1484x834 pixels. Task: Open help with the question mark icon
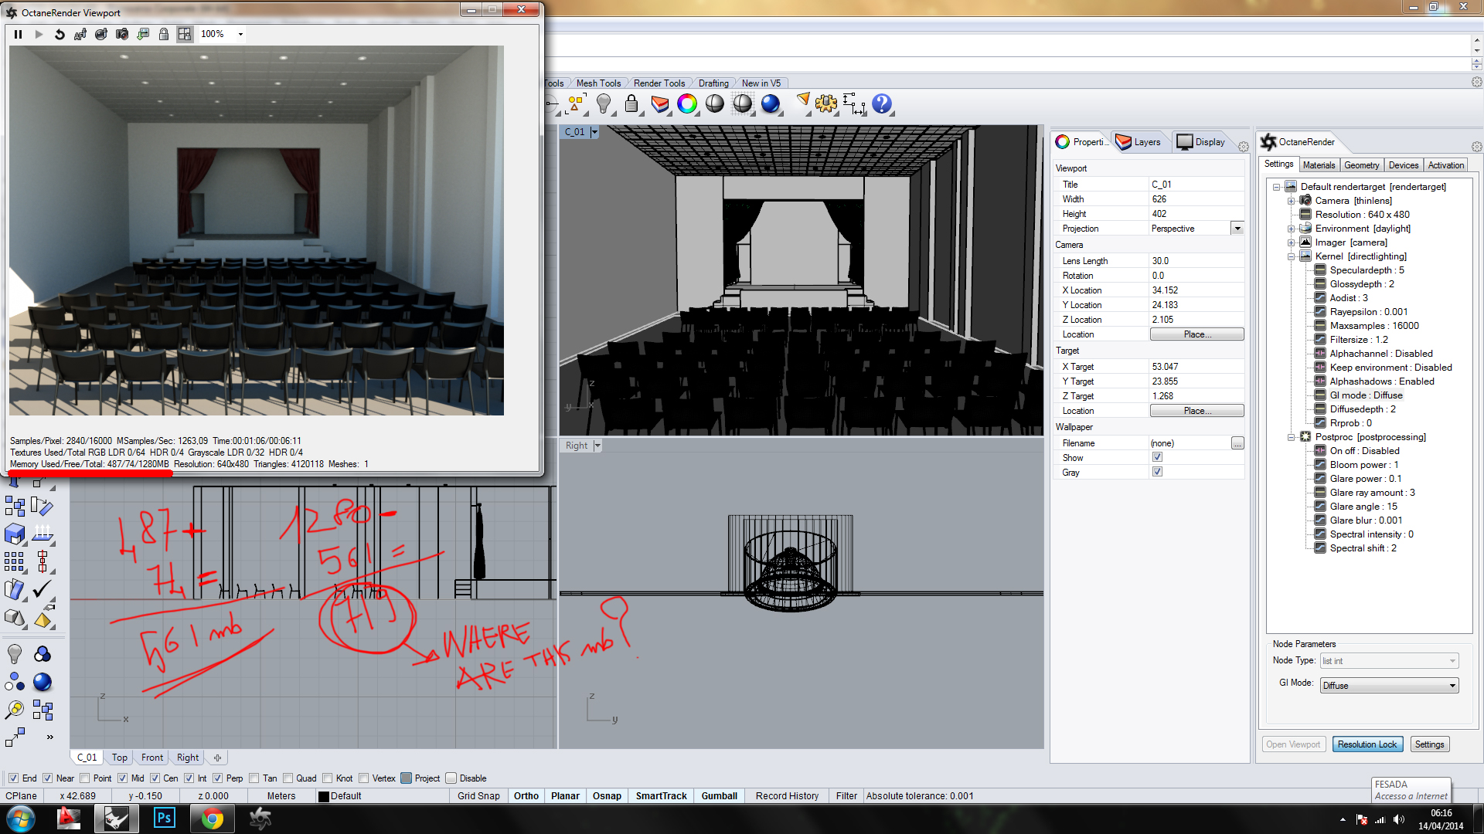(881, 103)
